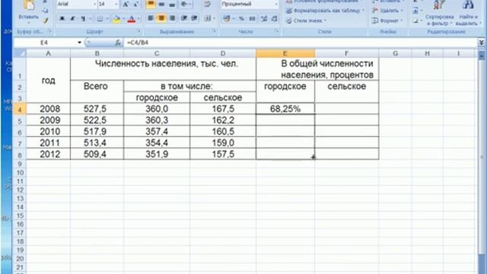Select cell with year 2010
Image resolution: width=487 pixels, height=274 pixels.
[48, 132]
